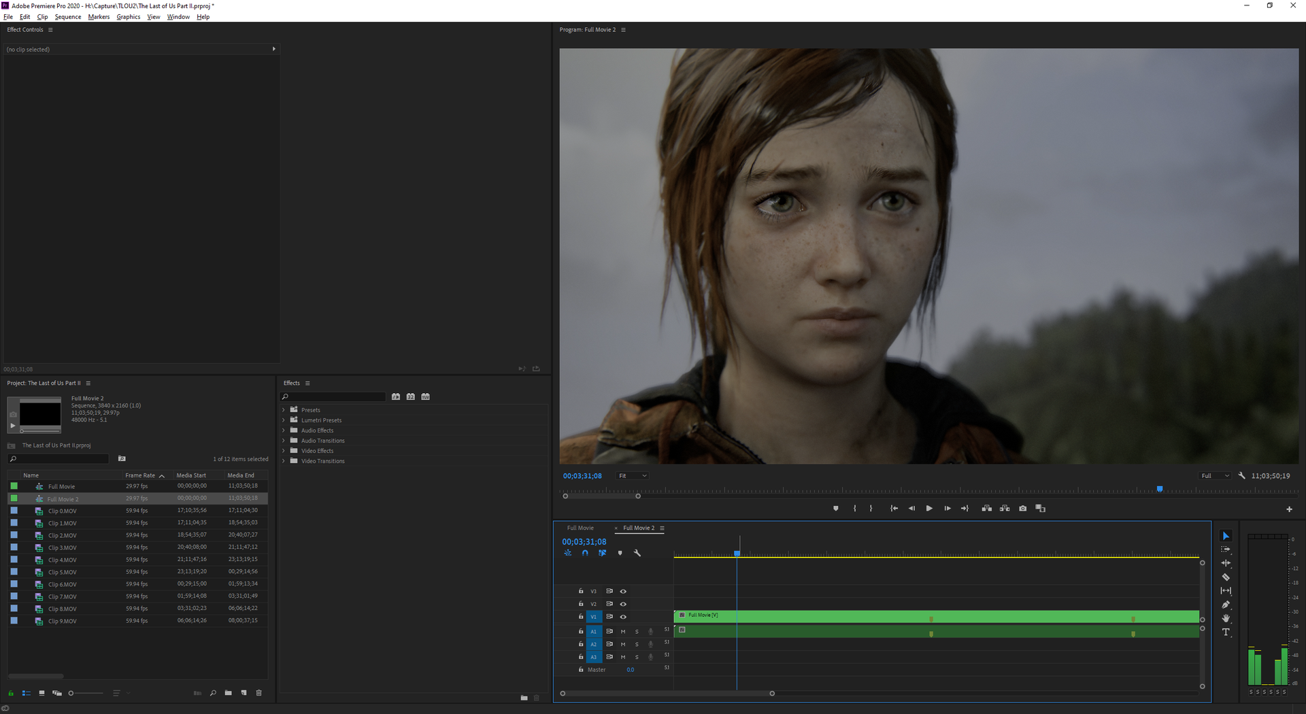The height and width of the screenshot is (714, 1306).
Task: Toggle the Snap magnet in timeline
Action: pos(585,554)
